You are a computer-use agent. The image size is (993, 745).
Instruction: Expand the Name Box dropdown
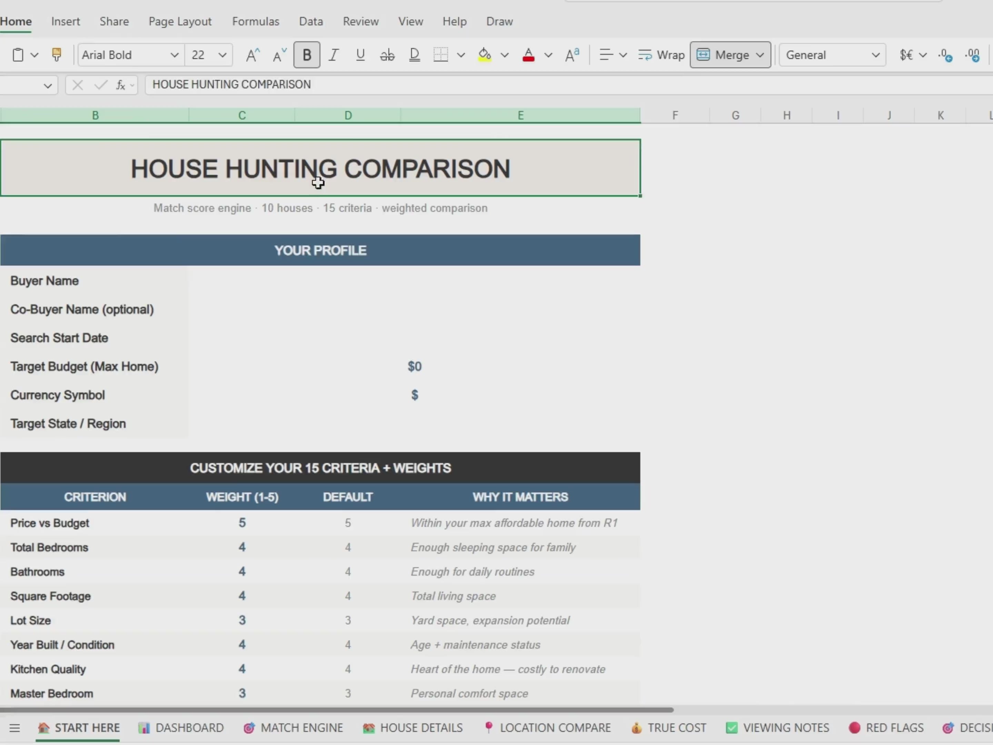pyautogui.click(x=48, y=85)
